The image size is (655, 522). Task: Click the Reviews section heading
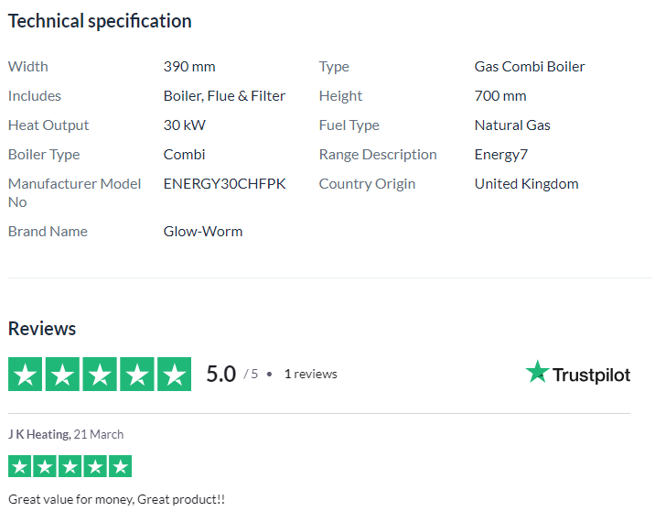(42, 329)
